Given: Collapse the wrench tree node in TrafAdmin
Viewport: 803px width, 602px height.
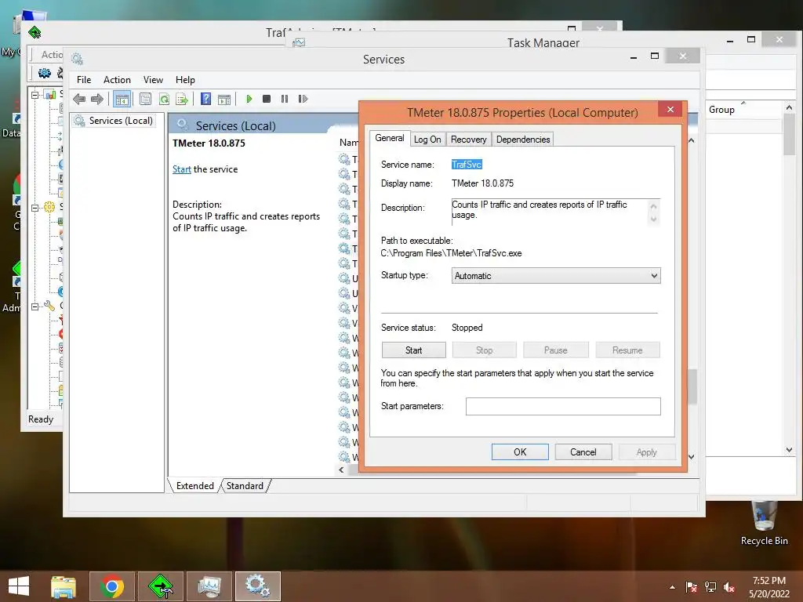Looking at the screenshot, I should (x=35, y=306).
